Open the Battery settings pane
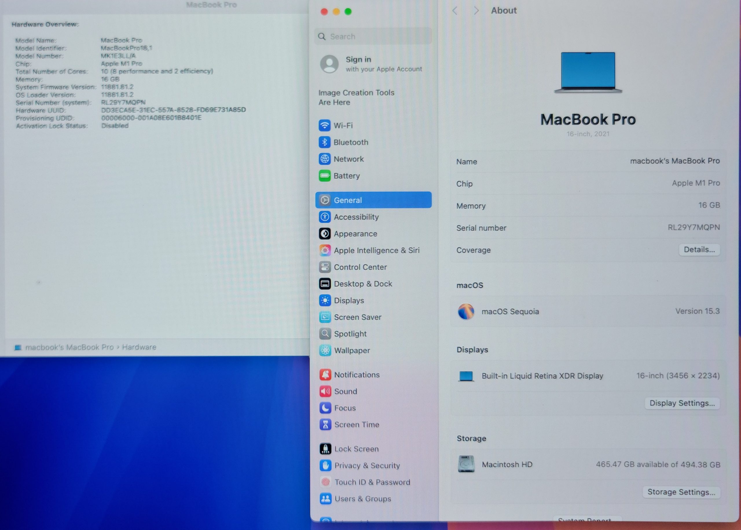741x530 pixels. tap(346, 176)
